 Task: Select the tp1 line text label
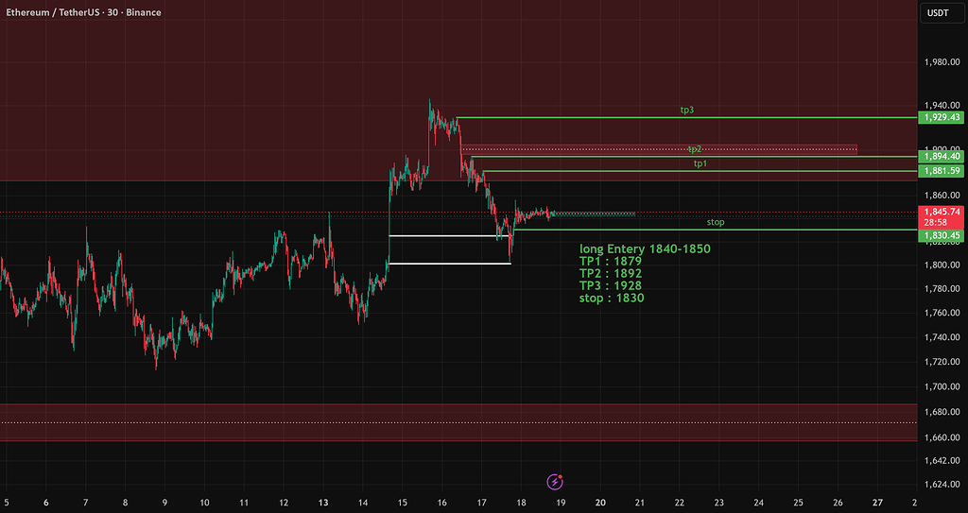point(700,163)
